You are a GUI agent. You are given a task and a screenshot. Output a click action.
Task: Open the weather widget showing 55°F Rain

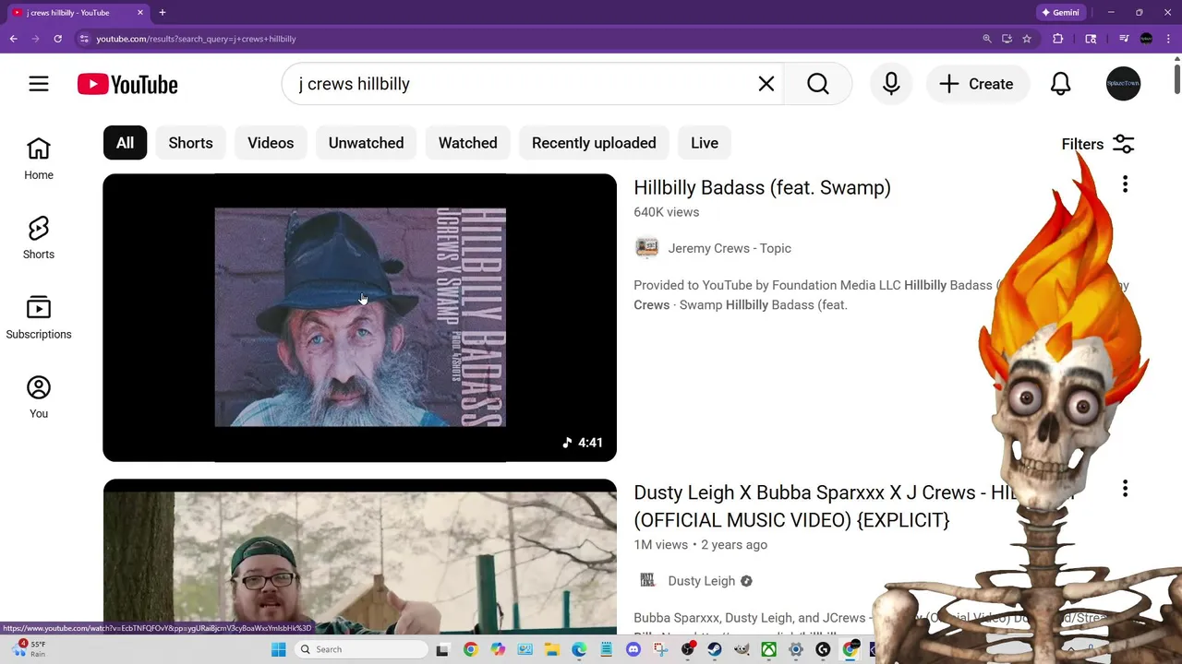coord(28,649)
